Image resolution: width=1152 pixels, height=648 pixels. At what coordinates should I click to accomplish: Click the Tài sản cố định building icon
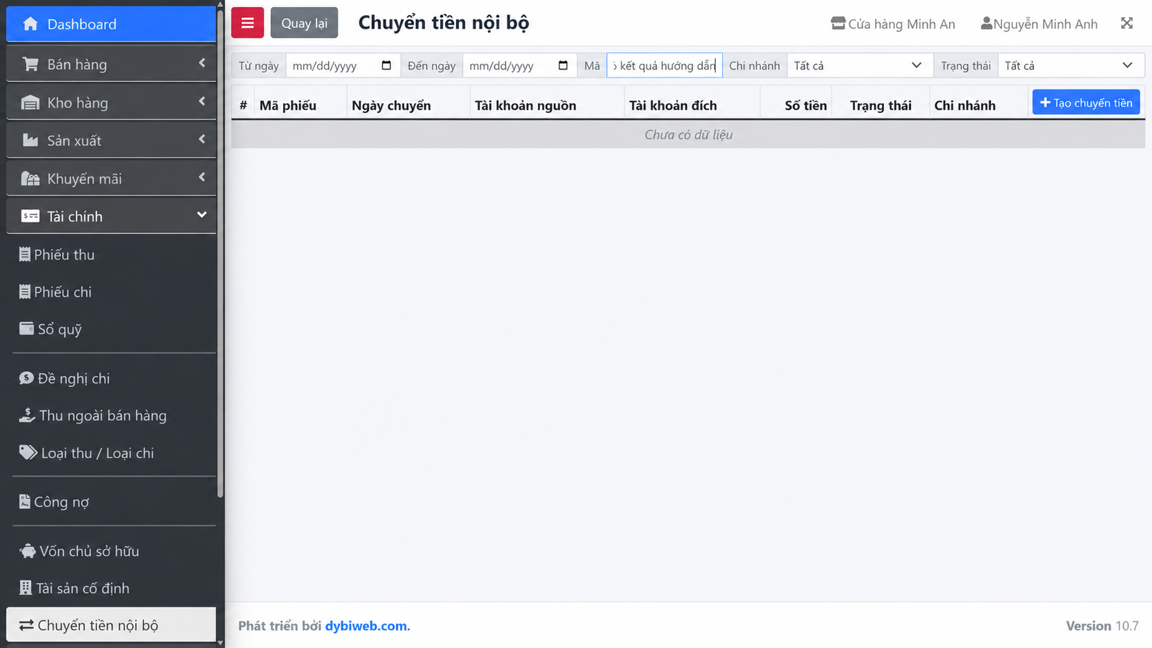point(25,587)
